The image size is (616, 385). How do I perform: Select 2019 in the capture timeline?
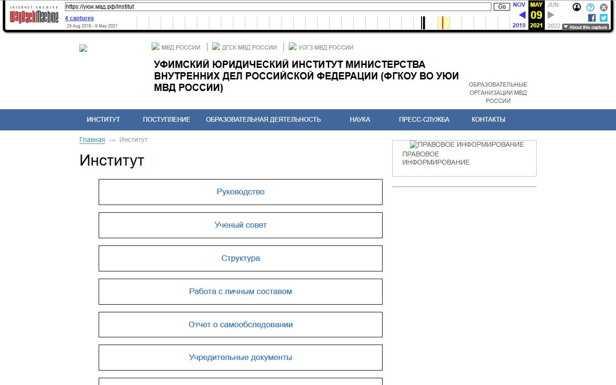(519, 26)
